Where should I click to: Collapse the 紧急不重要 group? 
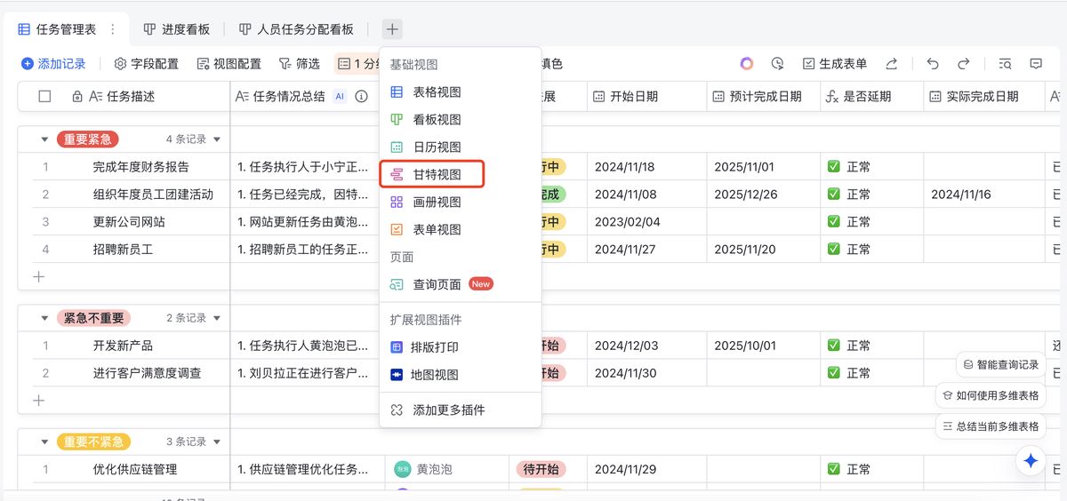pyautogui.click(x=44, y=318)
